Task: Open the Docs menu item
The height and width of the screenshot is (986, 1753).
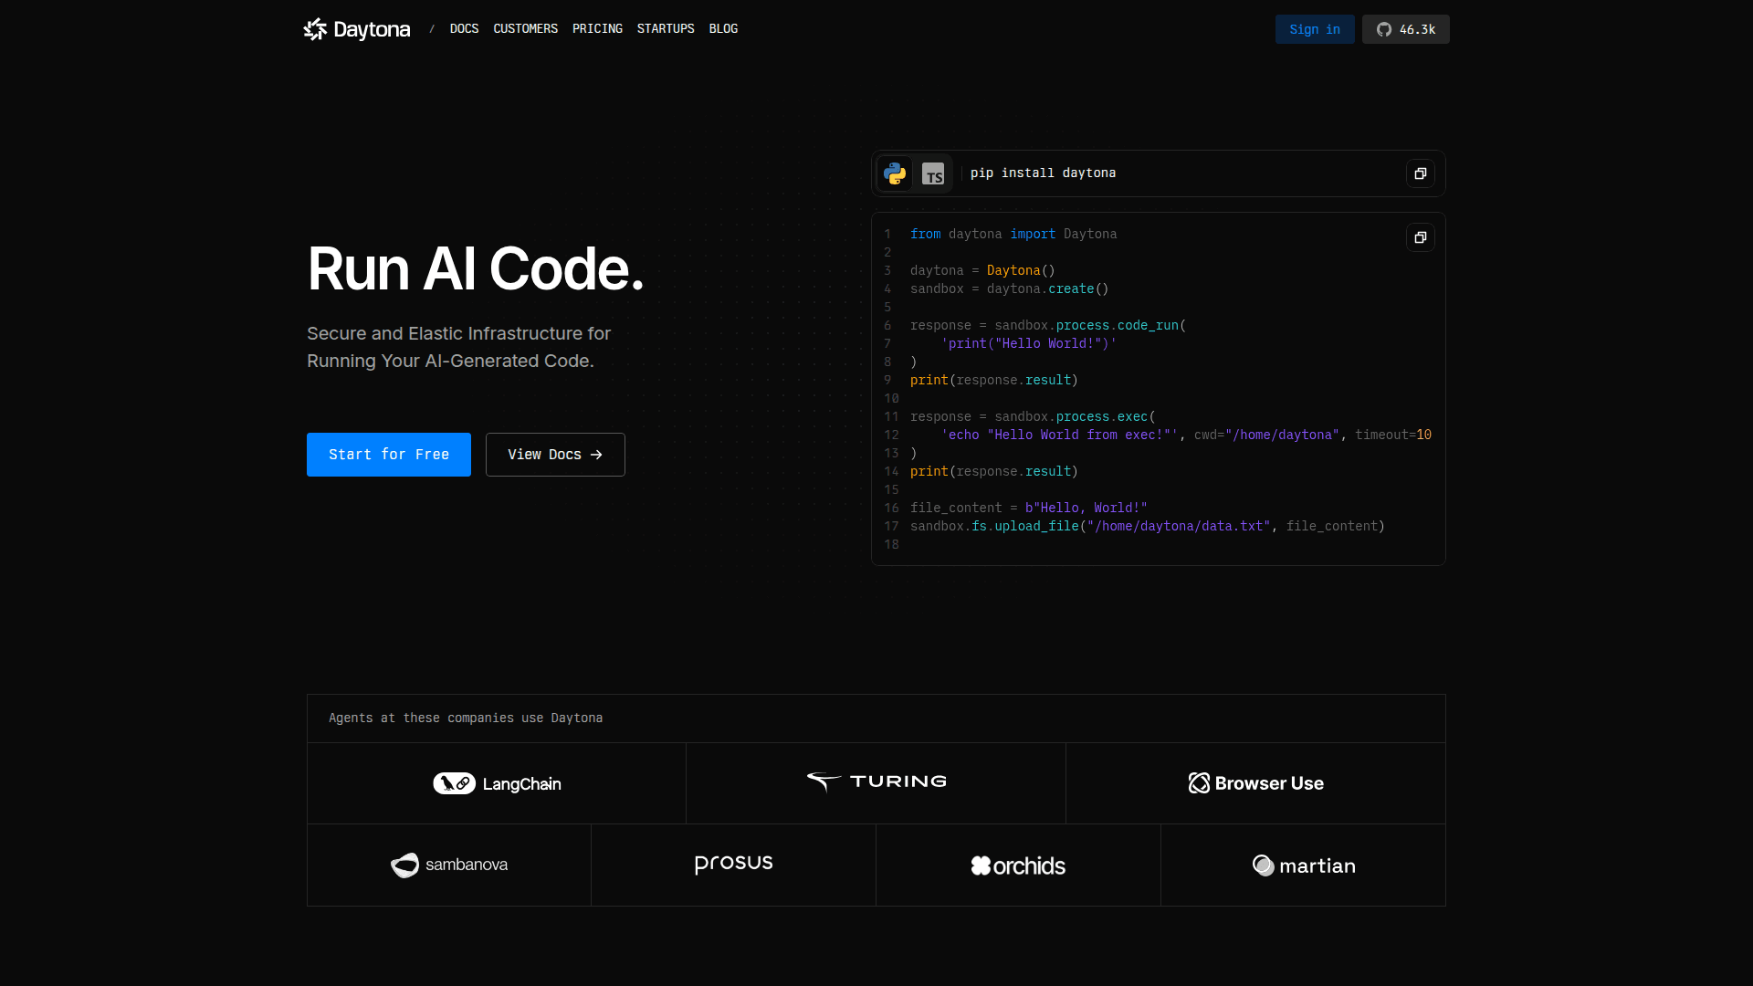Action: tap(464, 29)
